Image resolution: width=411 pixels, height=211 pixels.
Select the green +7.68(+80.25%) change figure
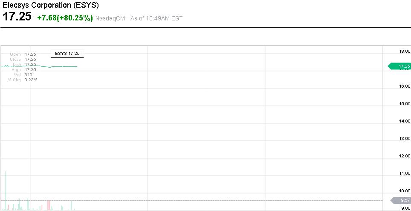tap(65, 18)
